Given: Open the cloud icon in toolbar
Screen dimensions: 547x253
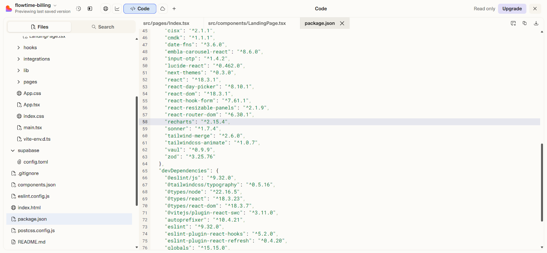Looking at the screenshot, I should 163,9.
